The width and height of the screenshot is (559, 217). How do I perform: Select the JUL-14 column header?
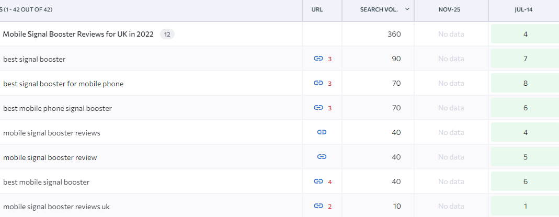coord(524,10)
